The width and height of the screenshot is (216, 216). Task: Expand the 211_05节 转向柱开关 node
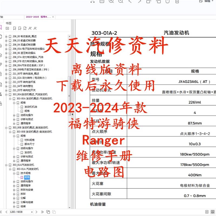[6, 90]
